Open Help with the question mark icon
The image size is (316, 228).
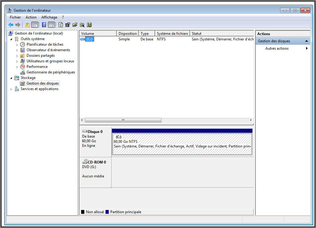(x=44, y=25)
